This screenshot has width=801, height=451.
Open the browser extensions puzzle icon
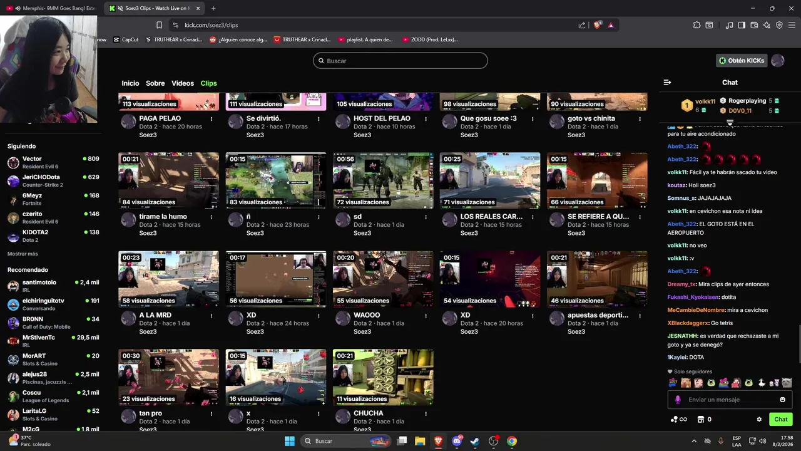(696, 25)
